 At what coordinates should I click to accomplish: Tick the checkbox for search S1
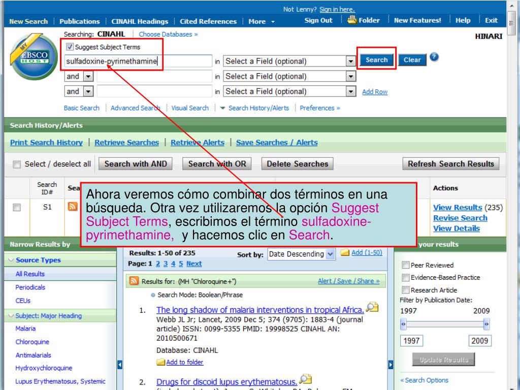17,208
